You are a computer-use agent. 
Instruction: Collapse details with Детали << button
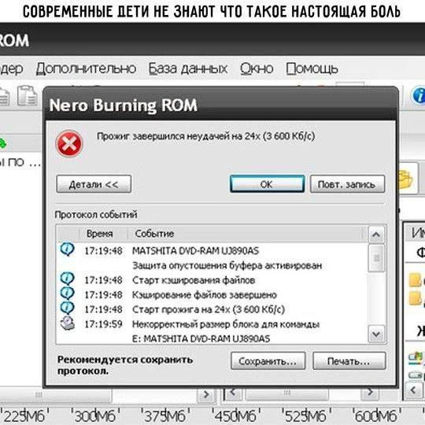point(94,184)
